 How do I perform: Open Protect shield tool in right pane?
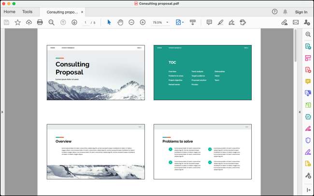click(x=308, y=140)
